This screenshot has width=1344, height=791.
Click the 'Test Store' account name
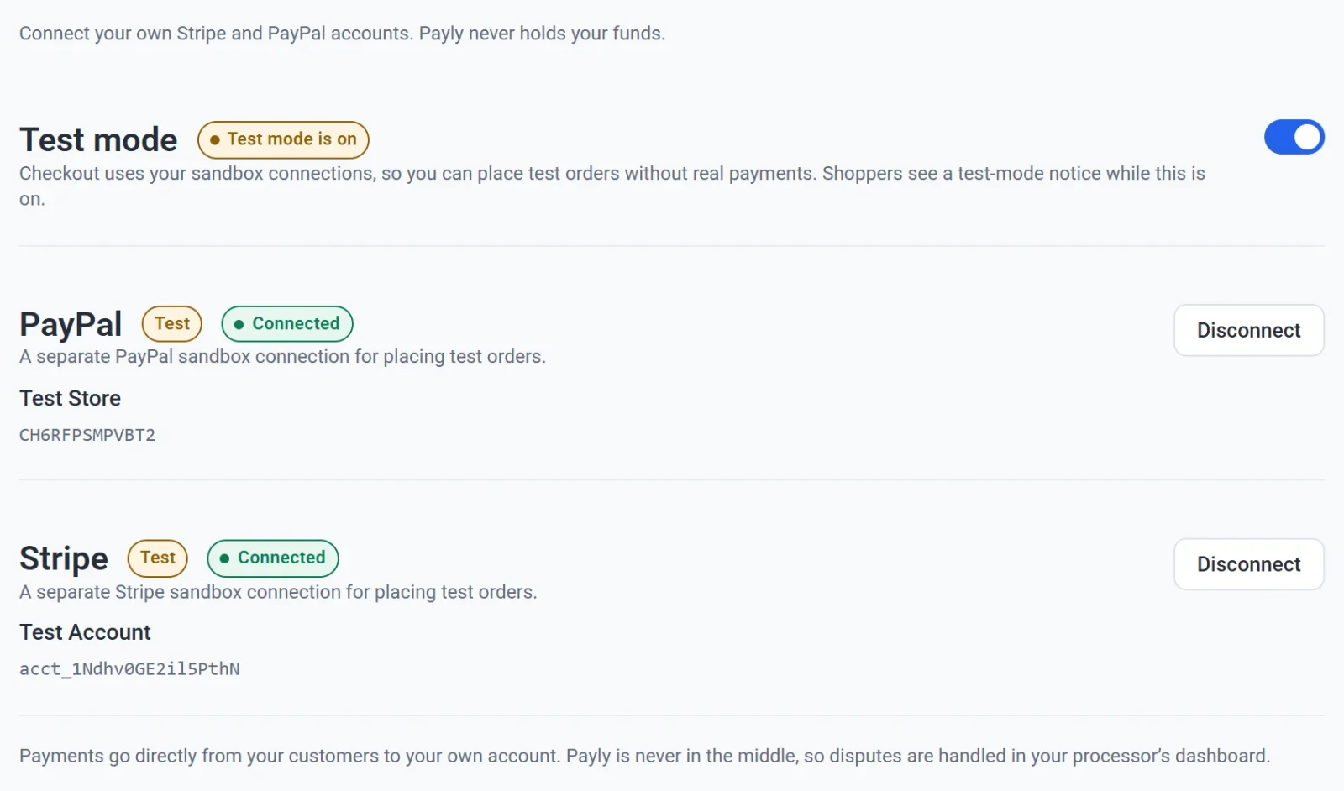[70, 398]
